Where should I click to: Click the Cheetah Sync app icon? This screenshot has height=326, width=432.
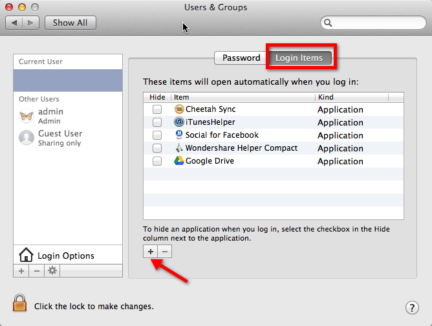pyautogui.click(x=179, y=109)
